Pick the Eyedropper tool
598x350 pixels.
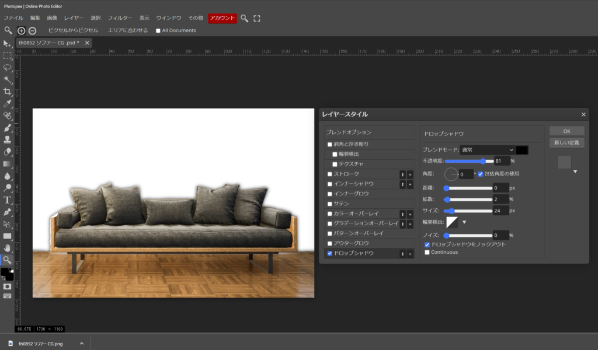[x=8, y=104]
